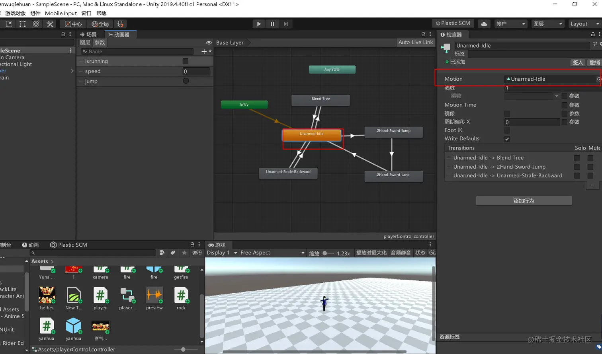Select the Entry node
Screen dimensions: 602x354
(x=244, y=105)
